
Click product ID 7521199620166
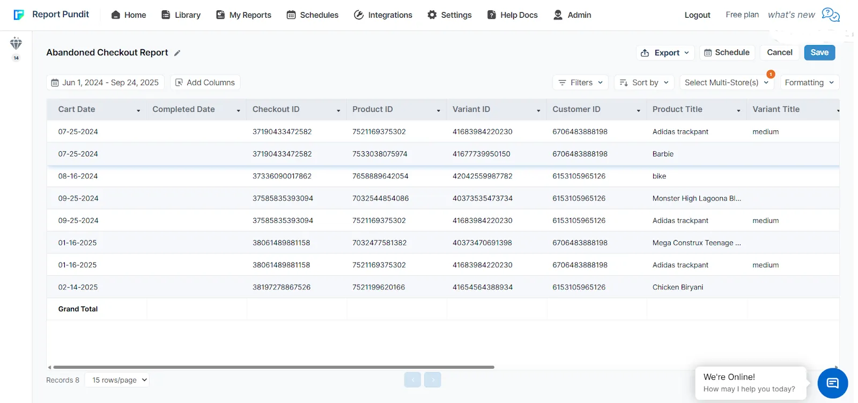379,287
